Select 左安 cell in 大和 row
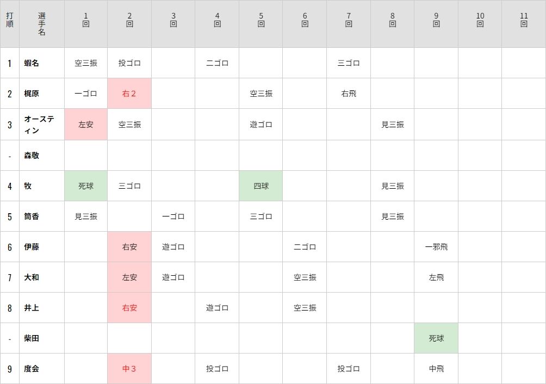This screenshot has width=546, height=384. coord(129,277)
